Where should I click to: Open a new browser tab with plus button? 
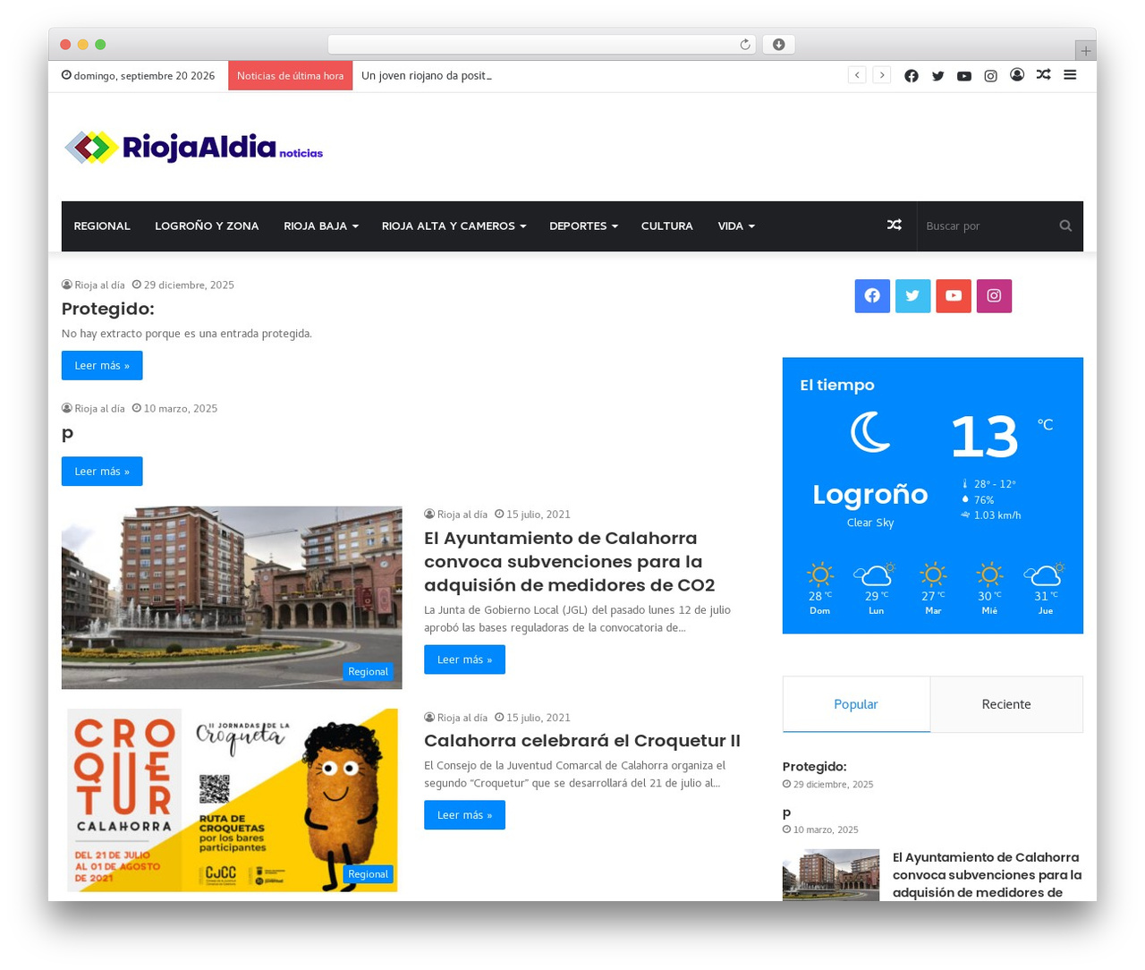pyautogui.click(x=1085, y=51)
